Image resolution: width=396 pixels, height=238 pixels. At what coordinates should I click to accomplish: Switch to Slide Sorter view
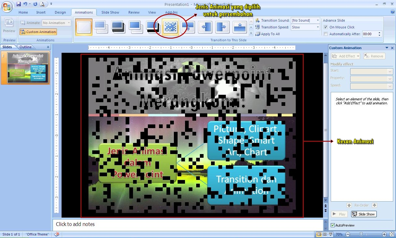[325, 234]
